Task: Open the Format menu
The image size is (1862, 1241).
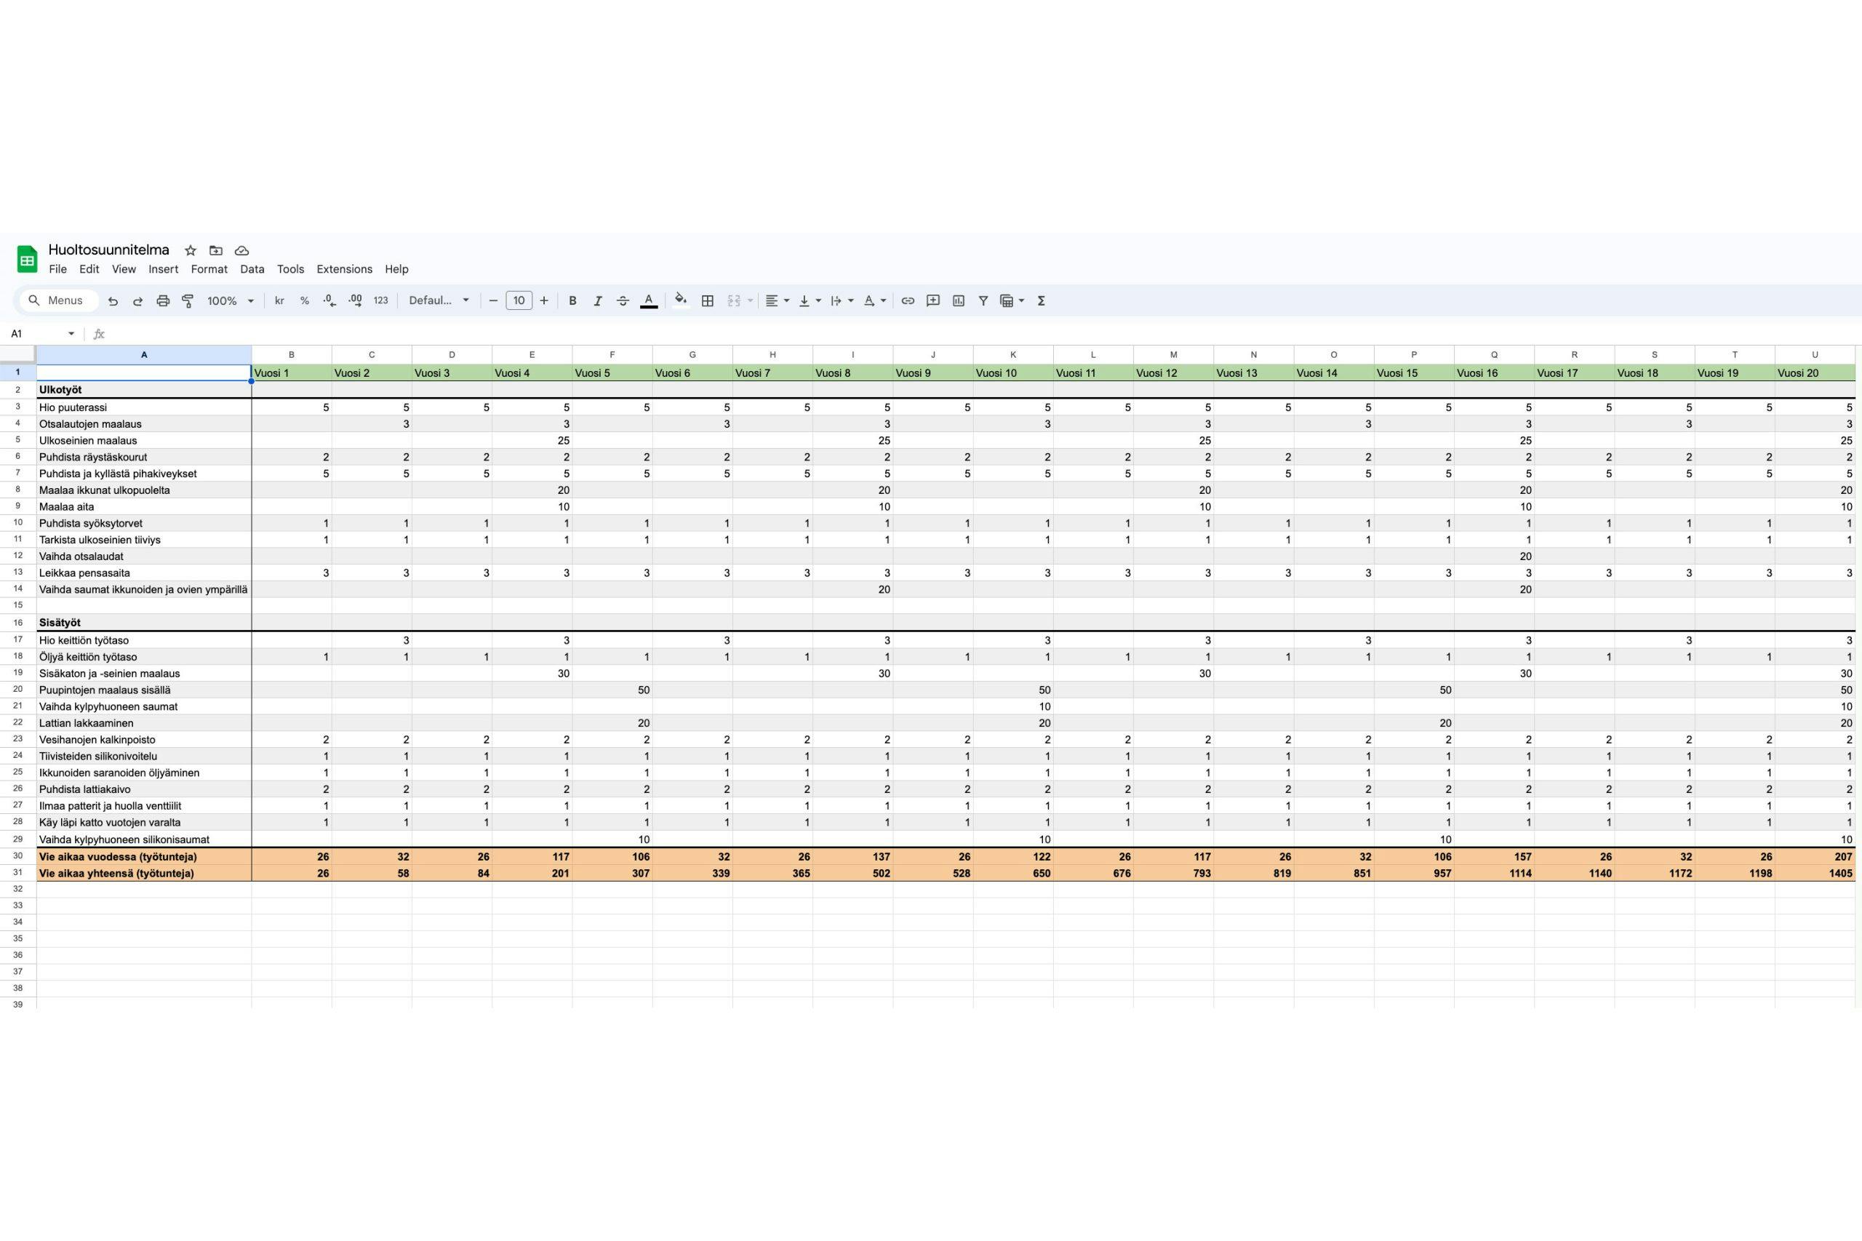Action: coord(209,269)
